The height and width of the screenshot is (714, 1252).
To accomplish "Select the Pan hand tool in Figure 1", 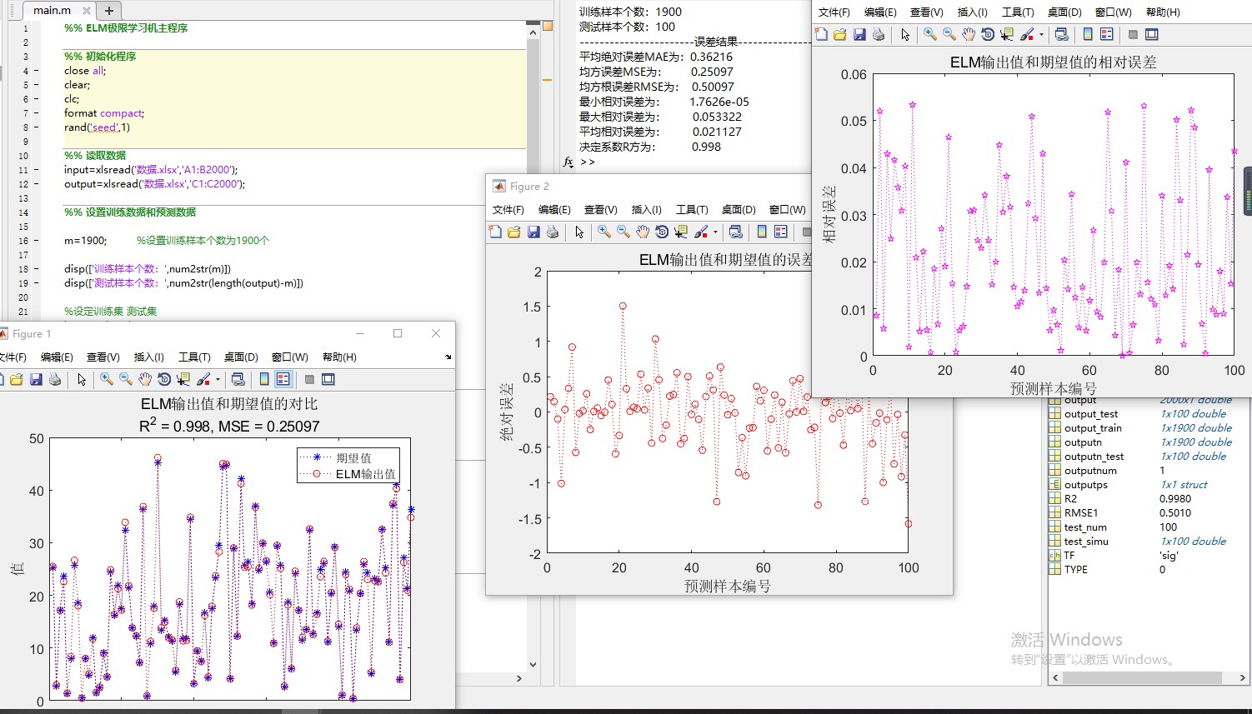I will (145, 379).
